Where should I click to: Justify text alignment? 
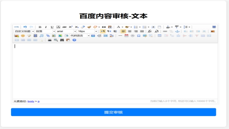[x=142, y=31]
